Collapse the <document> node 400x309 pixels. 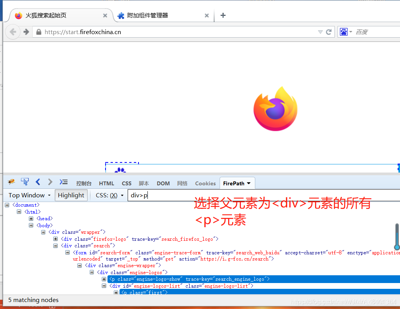point(7,205)
